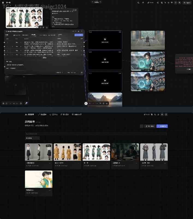193x219 pixels.
Task: Open the canvas card showing child in yellow robe
Action: coord(67,156)
